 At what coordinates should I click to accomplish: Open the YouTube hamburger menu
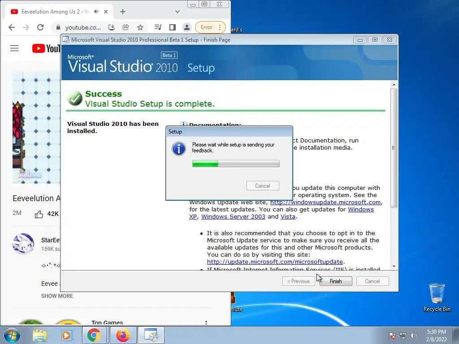[x=14, y=48]
